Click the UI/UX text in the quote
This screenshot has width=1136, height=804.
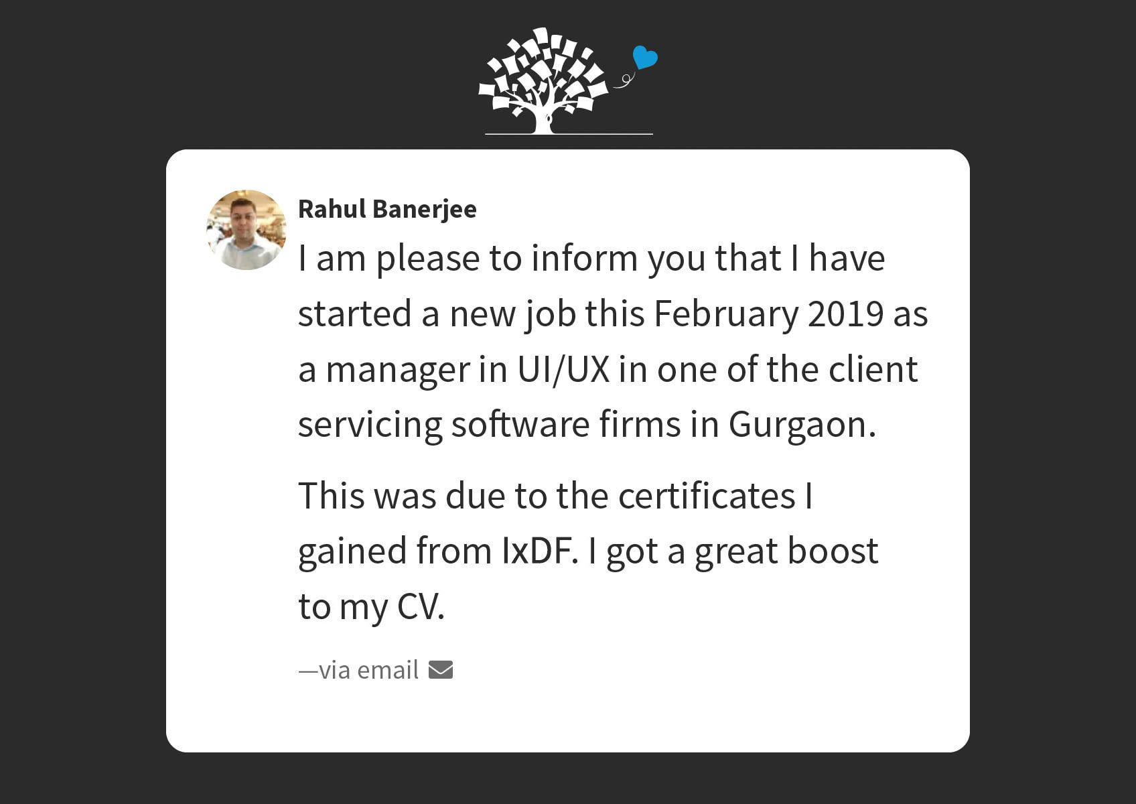point(563,370)
